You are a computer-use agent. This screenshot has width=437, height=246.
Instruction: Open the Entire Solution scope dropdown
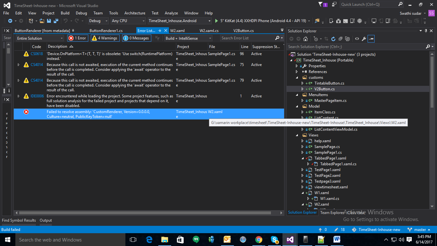(40, 38)
